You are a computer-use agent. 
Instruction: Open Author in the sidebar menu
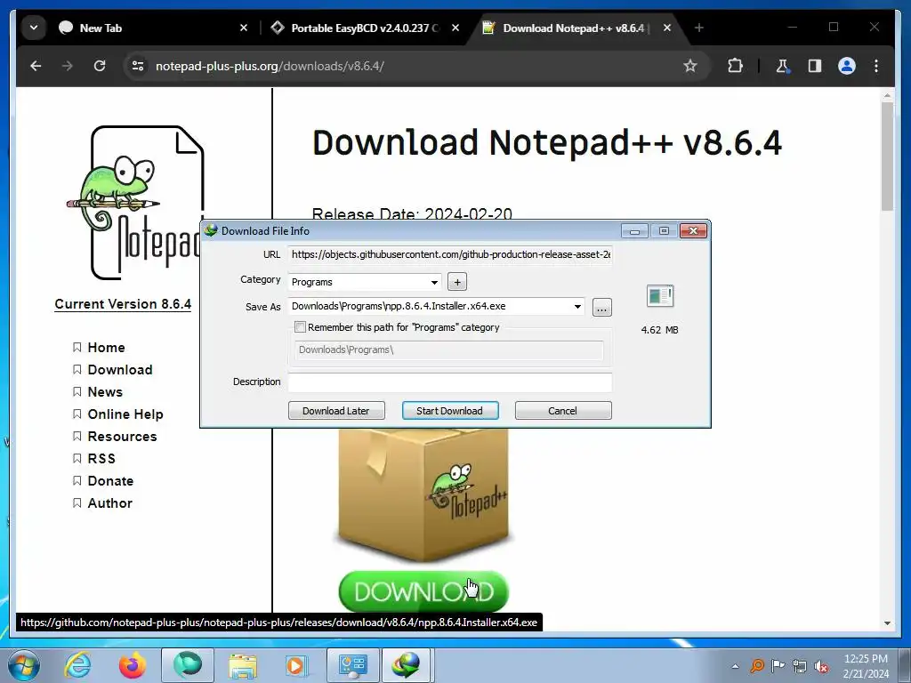coord(109,503)
